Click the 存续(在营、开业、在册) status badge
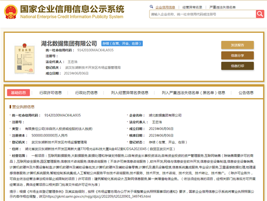Image resolution: width=267 pixels, height=201 pixels. [122, 43]
